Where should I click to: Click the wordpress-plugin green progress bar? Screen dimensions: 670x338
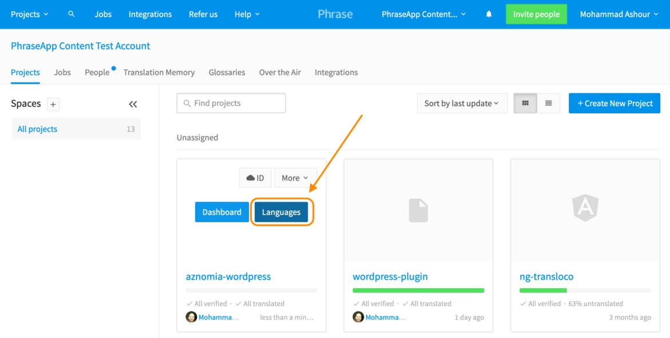(418, 290)
